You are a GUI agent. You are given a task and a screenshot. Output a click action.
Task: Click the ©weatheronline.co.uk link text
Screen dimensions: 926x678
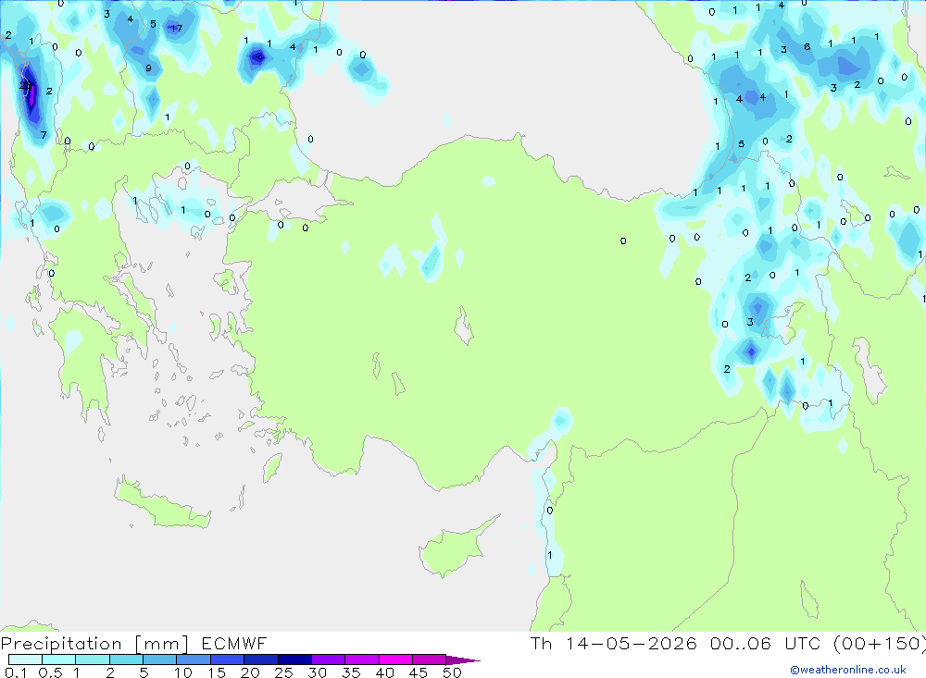(848, 670)
